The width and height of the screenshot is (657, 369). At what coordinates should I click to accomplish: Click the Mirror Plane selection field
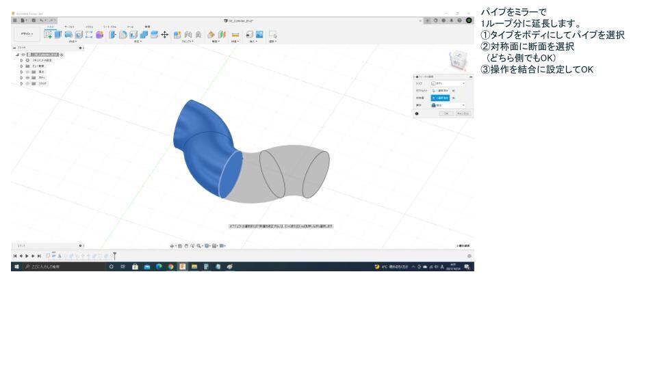click(440, 98)
